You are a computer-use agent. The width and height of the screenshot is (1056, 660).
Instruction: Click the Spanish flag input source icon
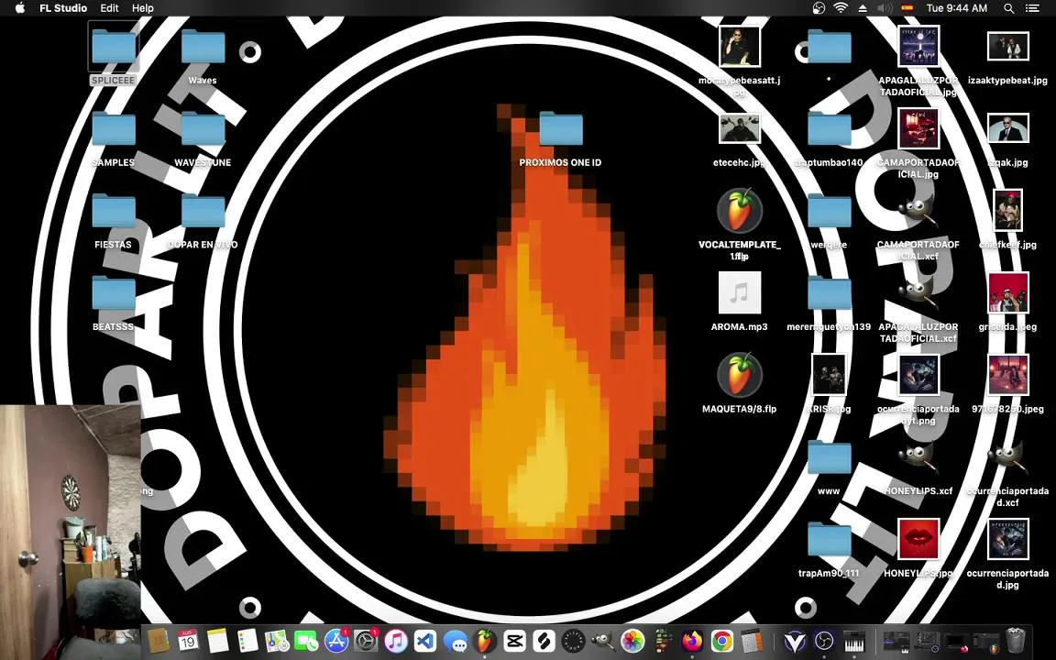[x=907, y=8]
